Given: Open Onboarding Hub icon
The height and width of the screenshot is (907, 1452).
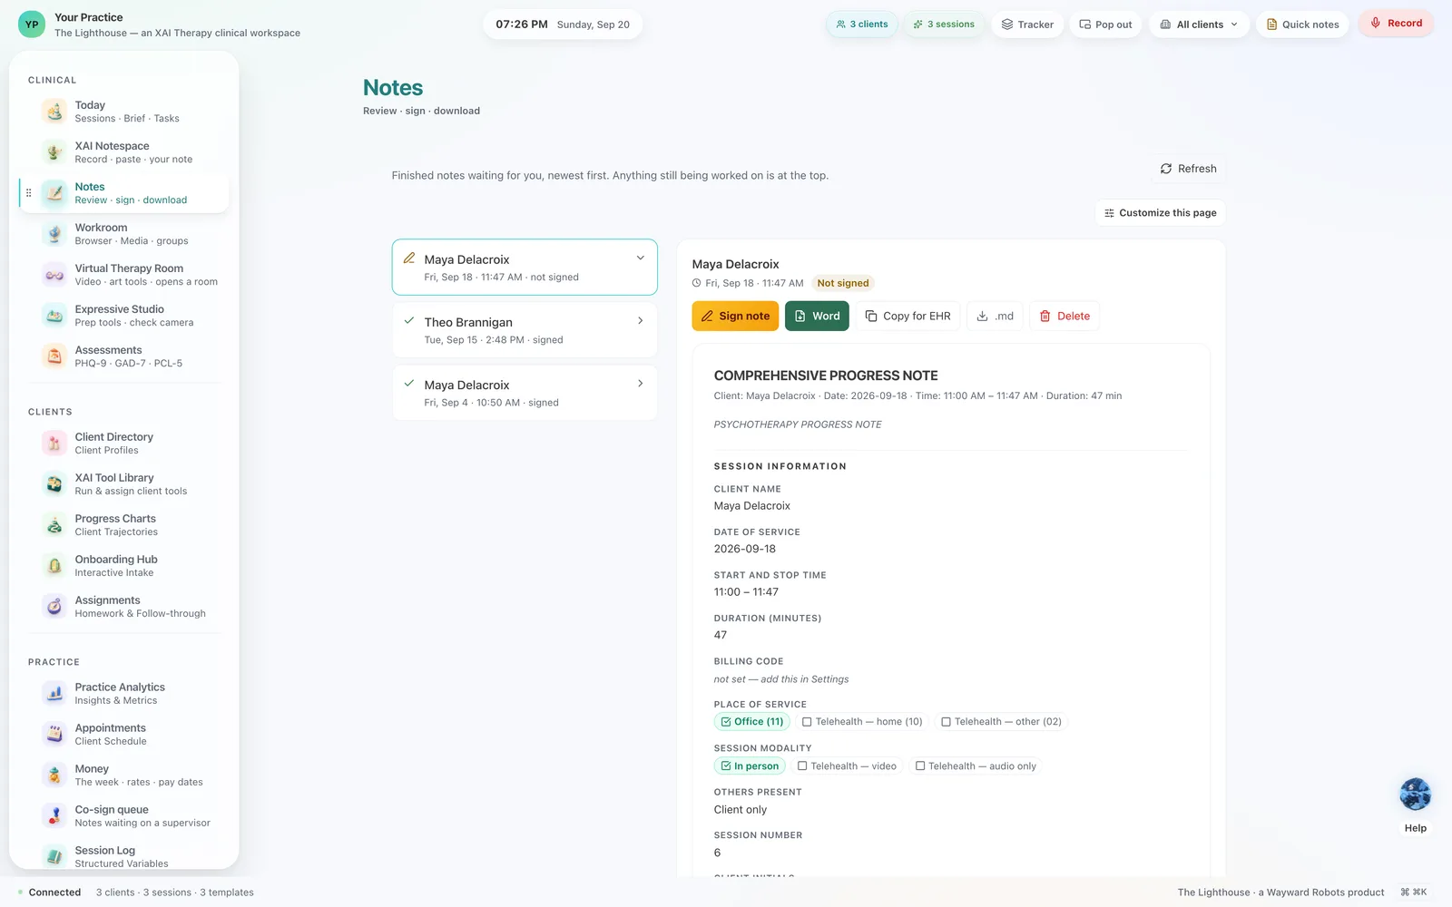Looking at the screenshot, I should 54,566.
